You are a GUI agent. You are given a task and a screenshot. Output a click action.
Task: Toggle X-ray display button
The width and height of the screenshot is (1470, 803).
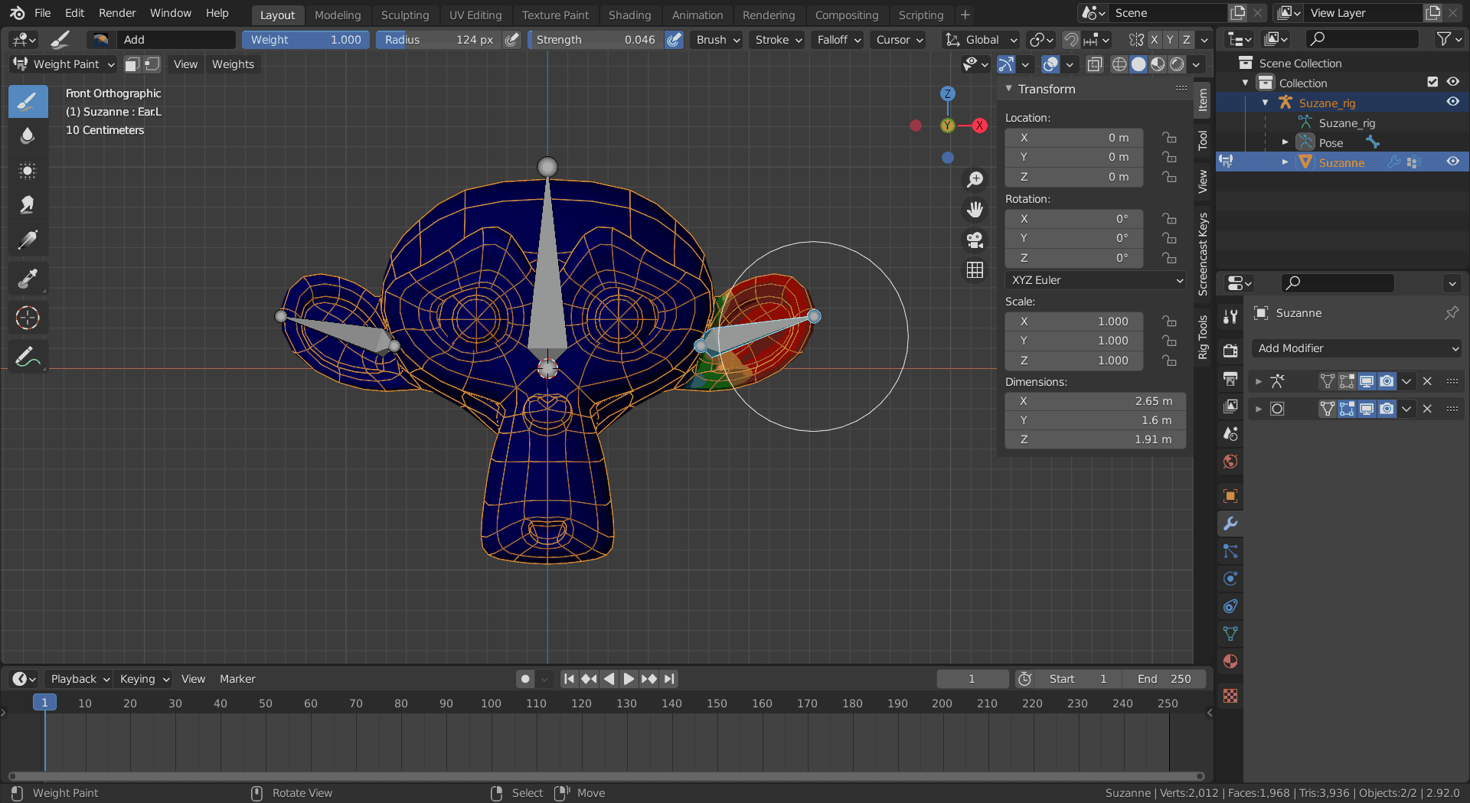tap(1095, 64)
